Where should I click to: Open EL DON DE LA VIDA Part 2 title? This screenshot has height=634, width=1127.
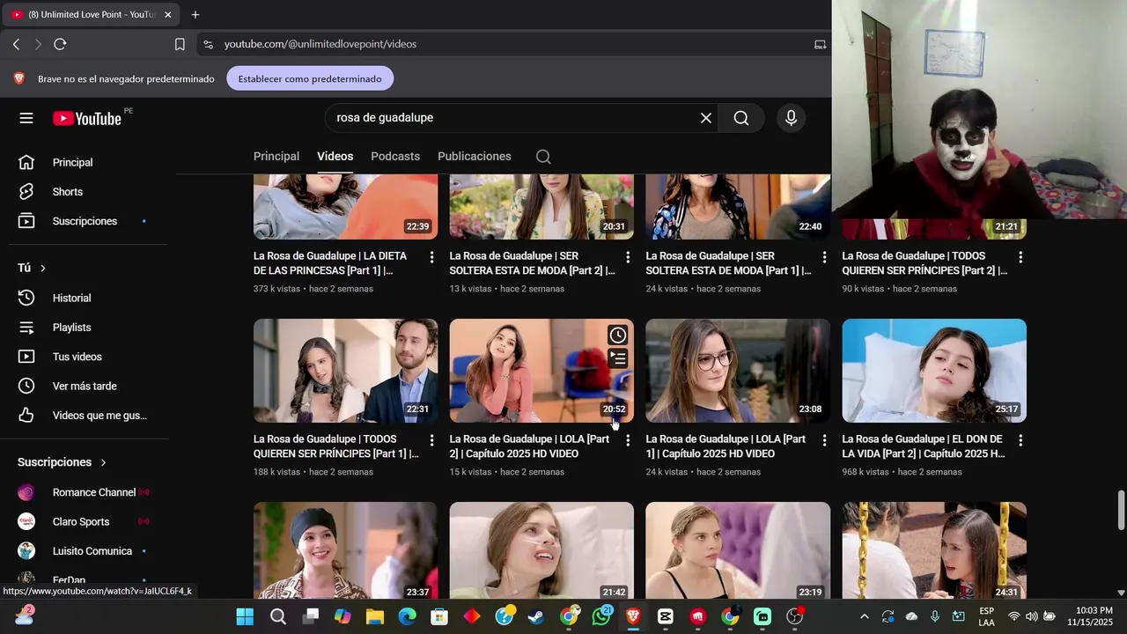point(924,446)
